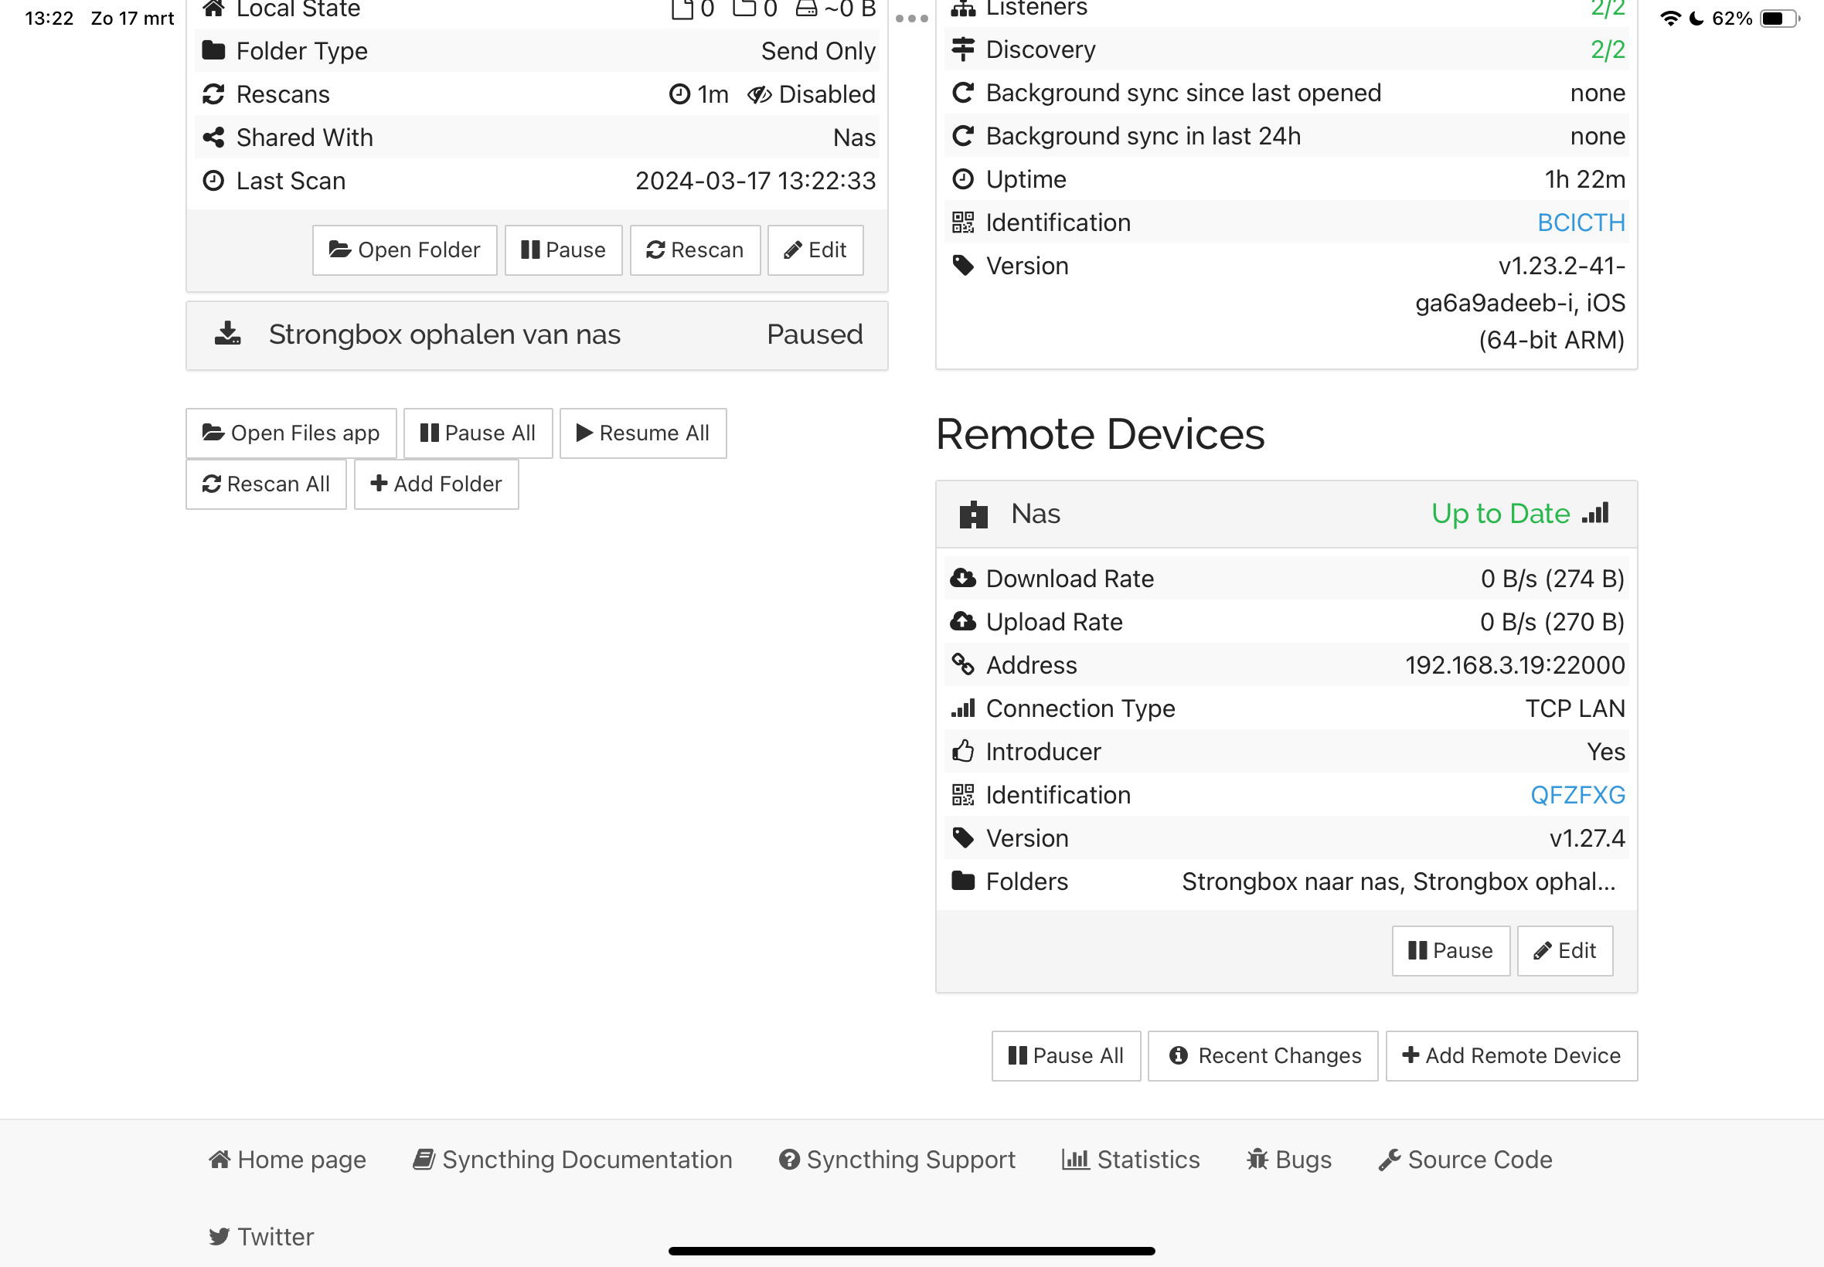
Task: Click the refresh icon beside Background sync in last 24h
Action: (x=963, y=136)
